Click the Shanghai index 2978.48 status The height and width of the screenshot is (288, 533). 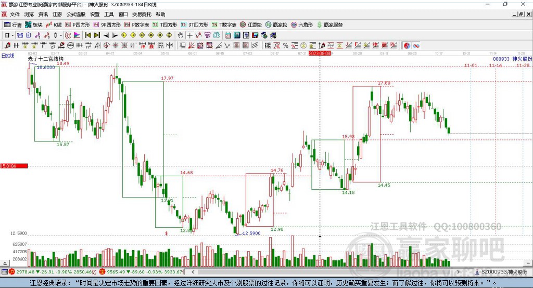52,272
